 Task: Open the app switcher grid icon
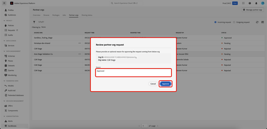click(243, 3)
